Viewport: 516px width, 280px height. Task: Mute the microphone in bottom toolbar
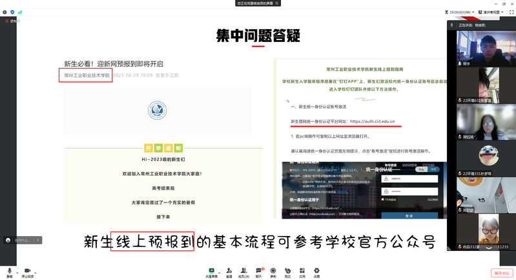point(9,271)
